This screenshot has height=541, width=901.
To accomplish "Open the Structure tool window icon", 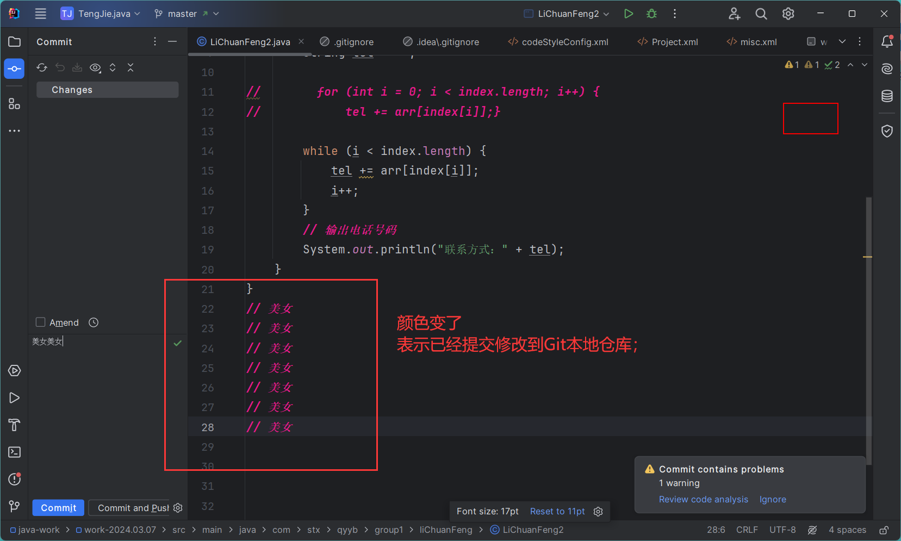I will pyautogui.click(x=15, y=103).
